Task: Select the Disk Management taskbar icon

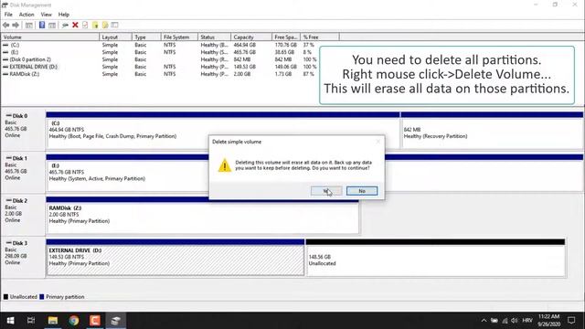Action: click(116, 321)
